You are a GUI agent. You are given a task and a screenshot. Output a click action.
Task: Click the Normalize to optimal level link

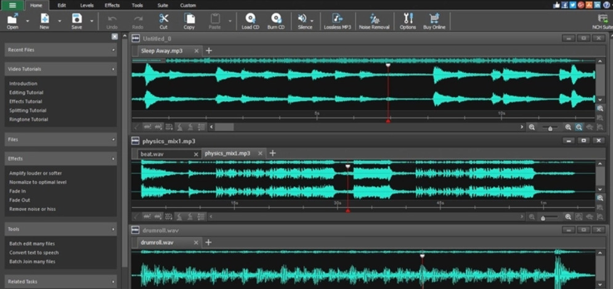click(x=38, y=182)
